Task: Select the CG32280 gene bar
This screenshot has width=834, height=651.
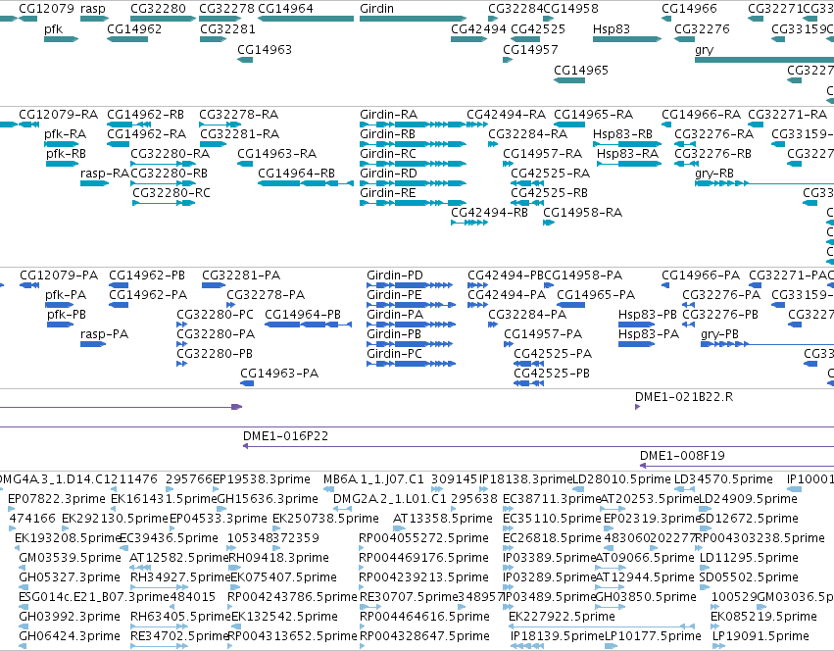Action: tap(164, 19)
